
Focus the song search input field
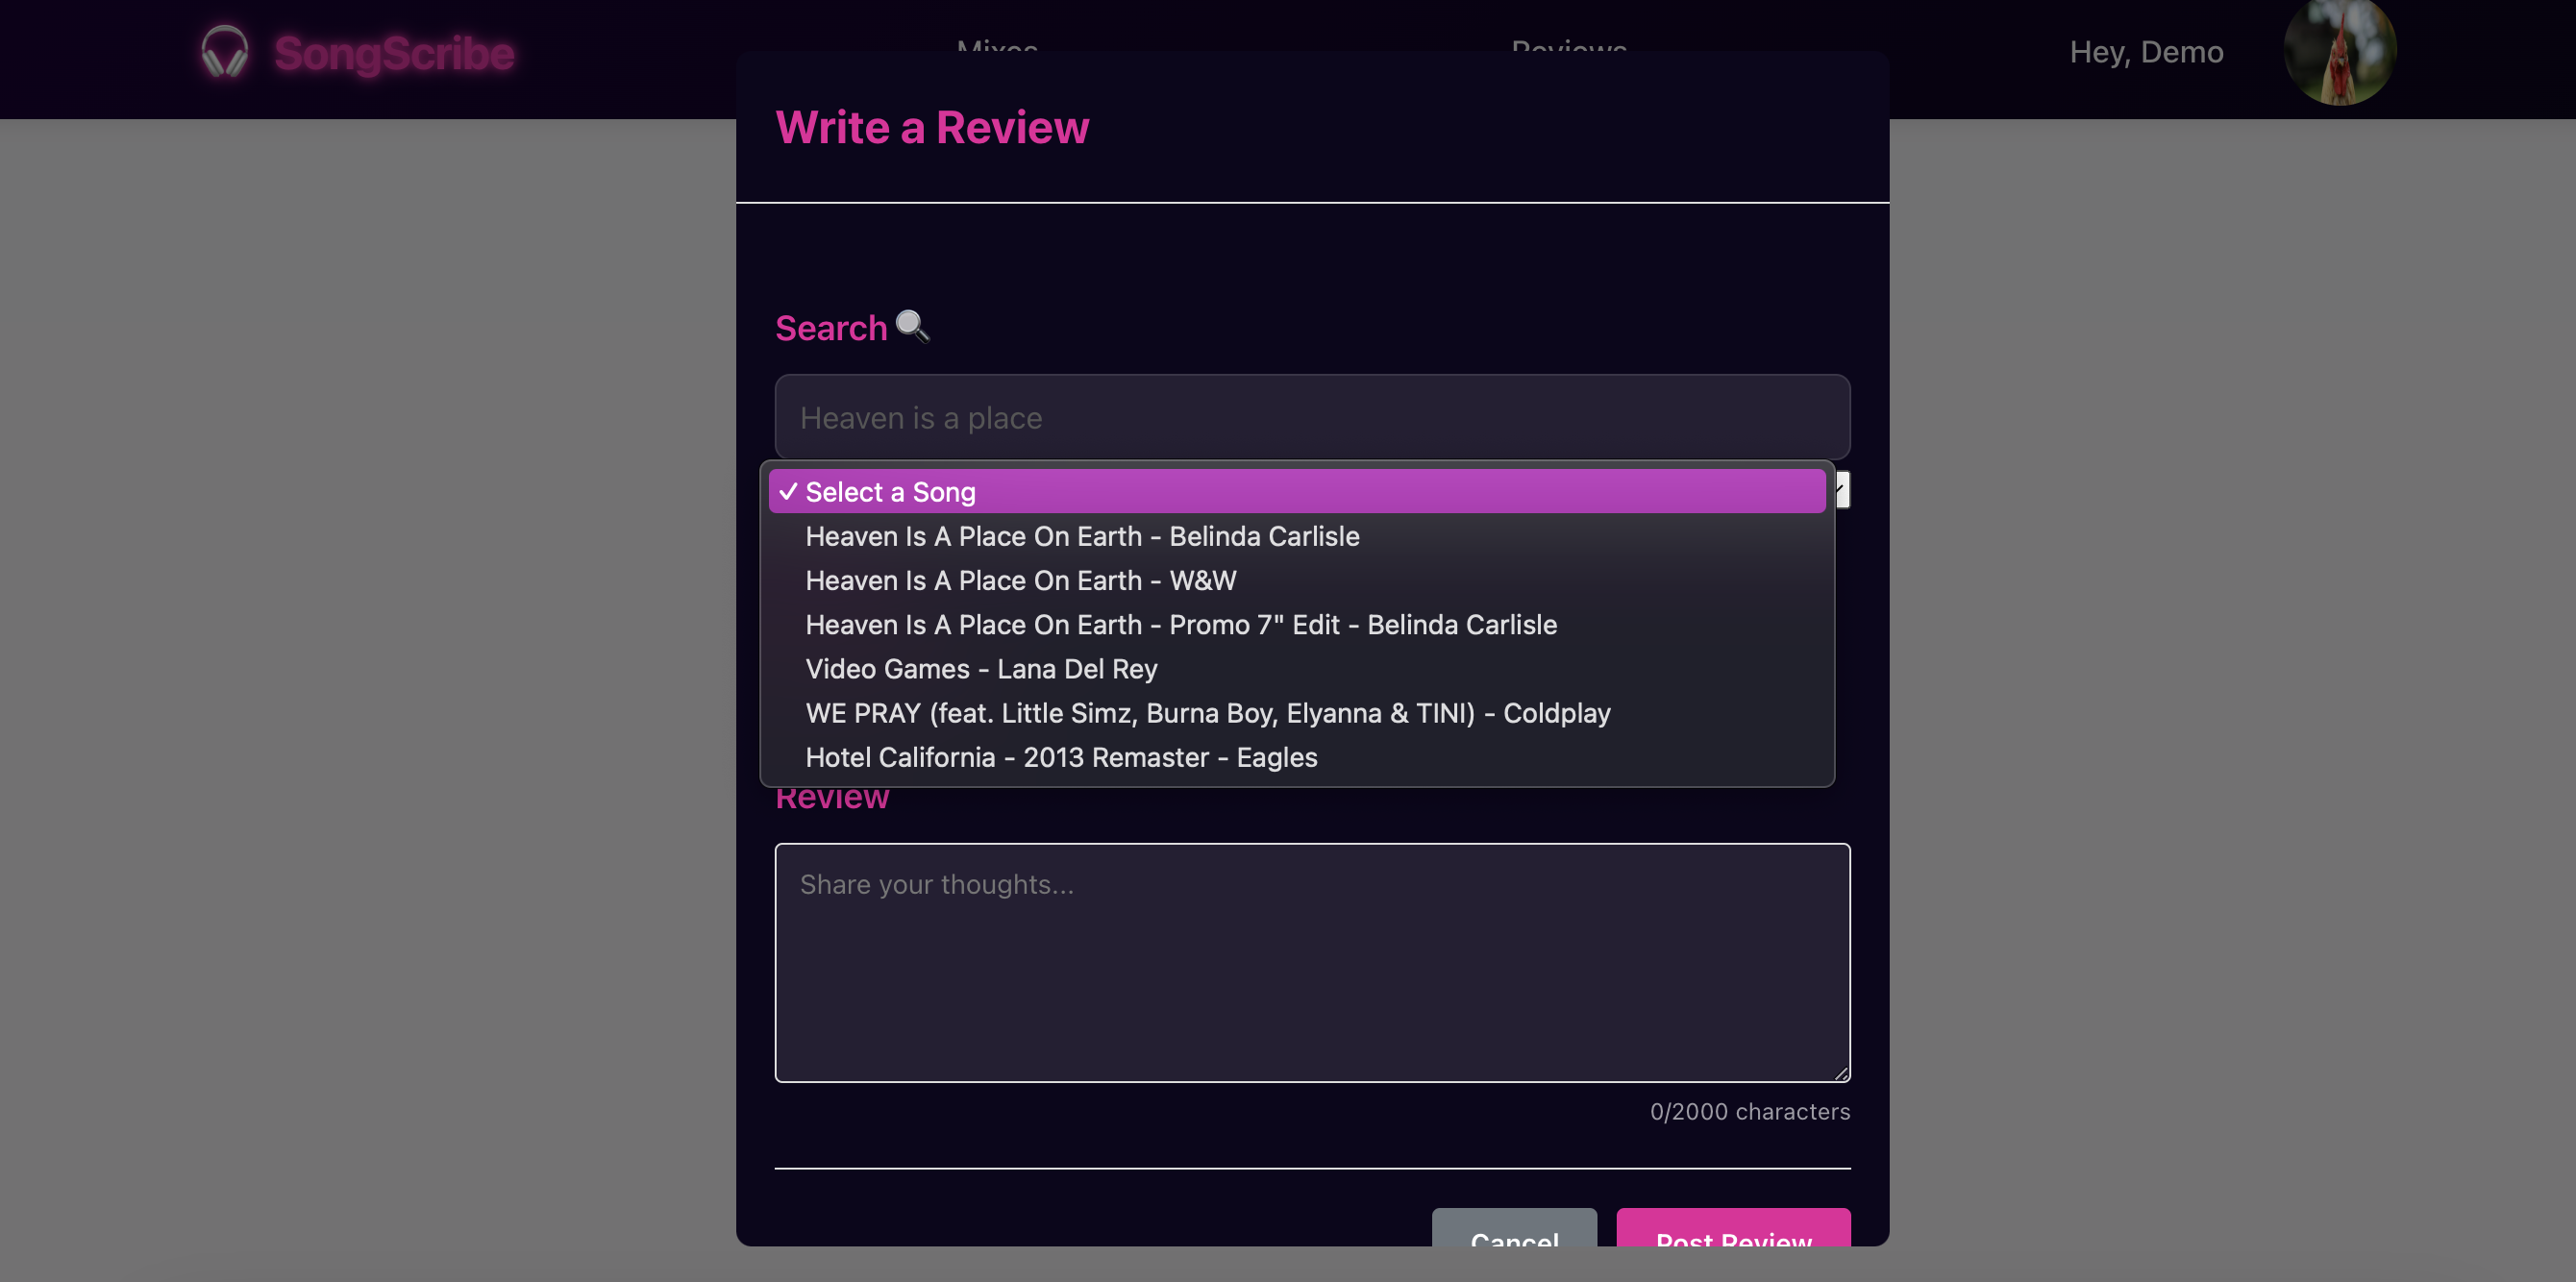[x=1312, y=417]
